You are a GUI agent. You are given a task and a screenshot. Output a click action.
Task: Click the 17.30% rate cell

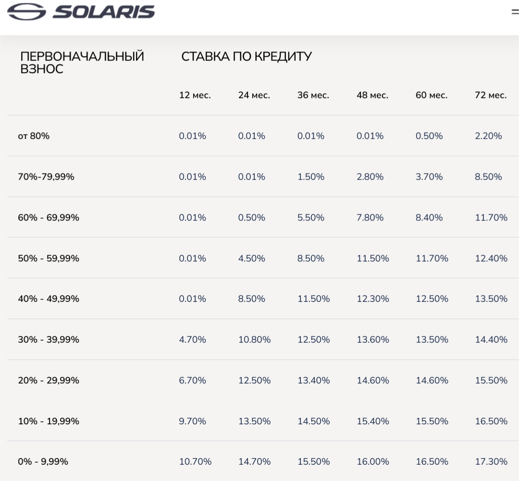point(491,462)
